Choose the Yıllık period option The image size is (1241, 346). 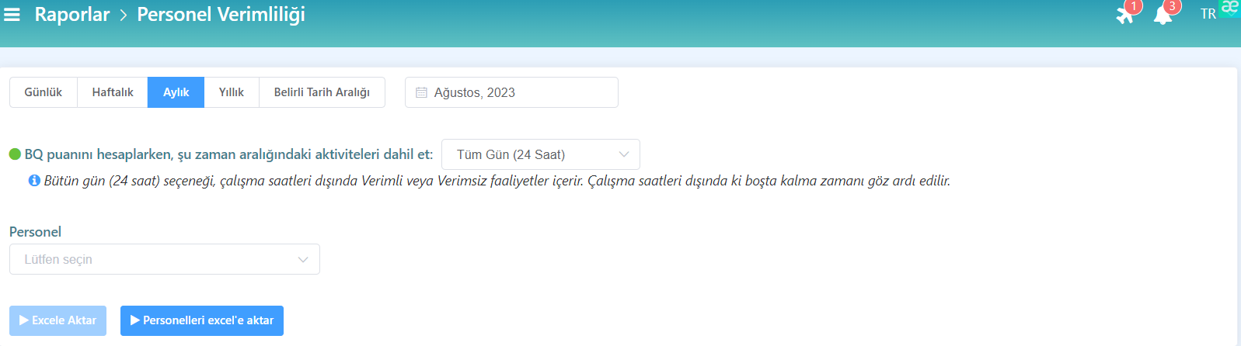[x=232, y=92]
